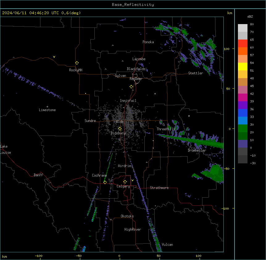Click the Cochrane town label
Screen dimensions: 266x260
point(99,175)
